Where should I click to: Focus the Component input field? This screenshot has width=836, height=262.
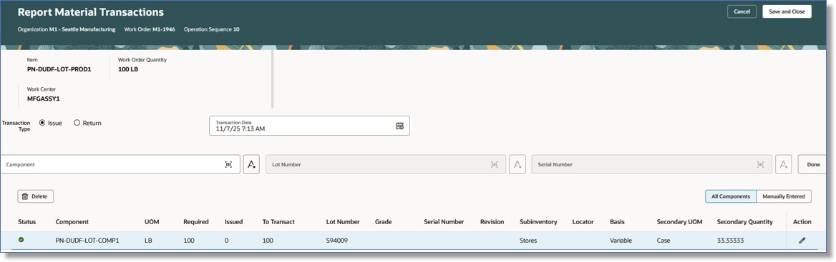(120, 165)
